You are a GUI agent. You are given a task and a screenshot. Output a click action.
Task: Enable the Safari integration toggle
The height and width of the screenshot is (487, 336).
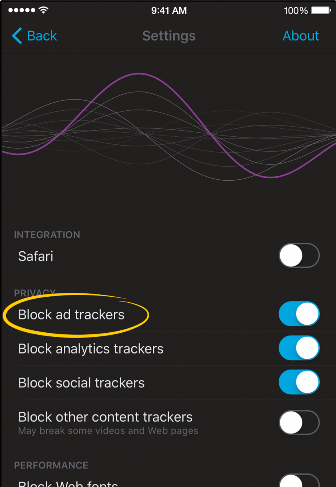point(299,255)
